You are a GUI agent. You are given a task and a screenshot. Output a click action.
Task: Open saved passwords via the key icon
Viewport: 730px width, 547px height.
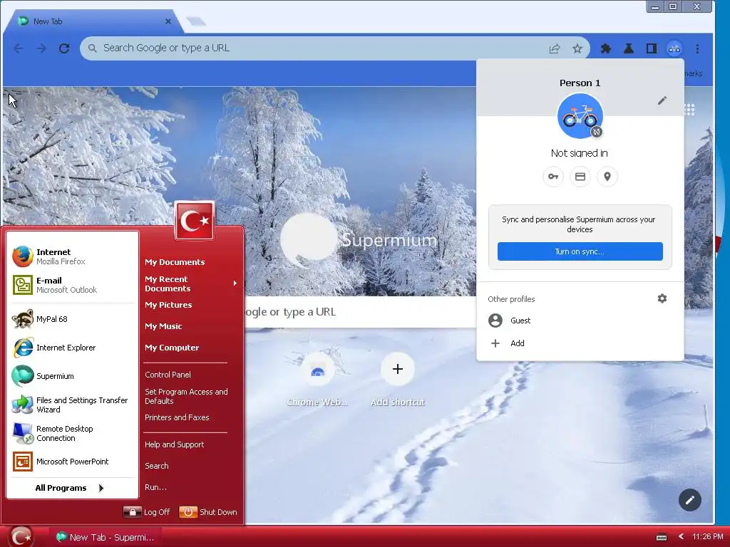pyautogui.click(x=553, y=177)
